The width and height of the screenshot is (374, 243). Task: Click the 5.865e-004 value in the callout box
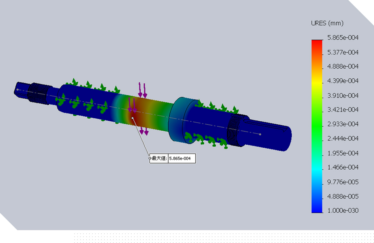pos(180,158)
